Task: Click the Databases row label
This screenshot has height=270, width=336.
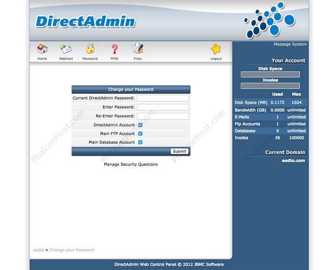Action: coord(245,131)
